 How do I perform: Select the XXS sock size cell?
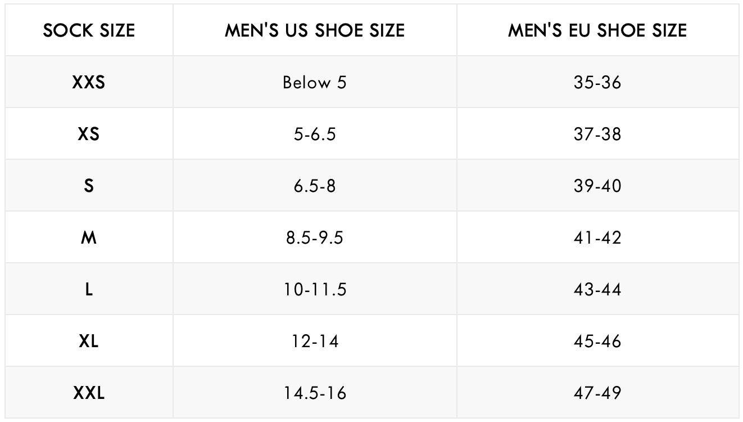pyautogui.click(x=89, y=83)
